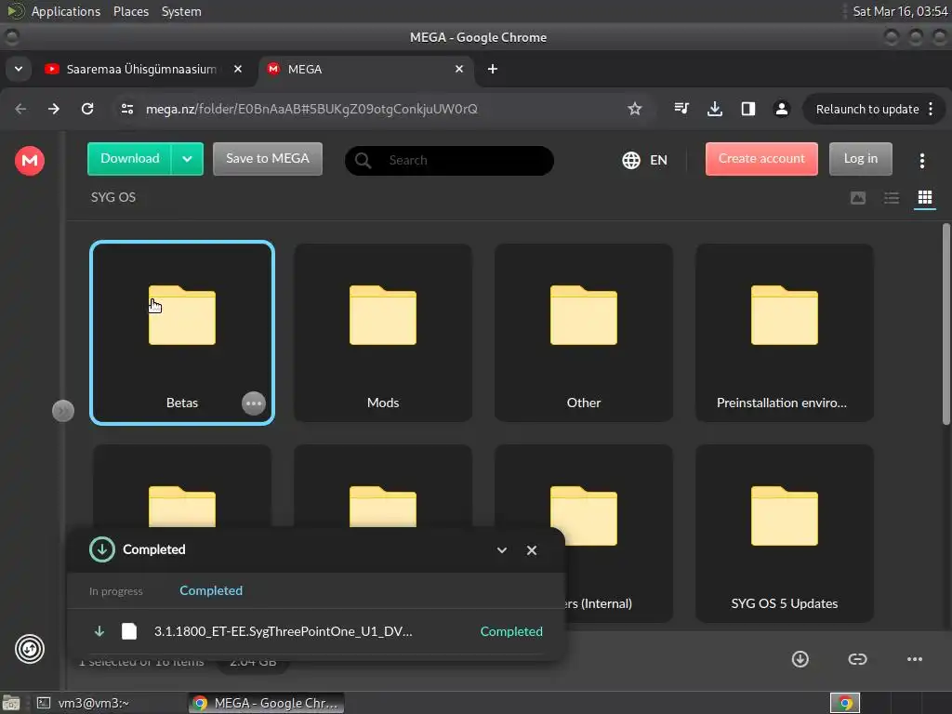The height and width of the screenshot is (714, 952).
Task: Collapse the transfers panel chevron
Action: click(501, 550)
